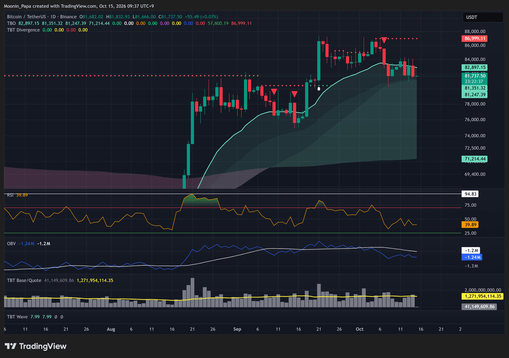509x358 pixels.
Task: Click the 75.00 RSI axis tick
Action: [471, 205]
